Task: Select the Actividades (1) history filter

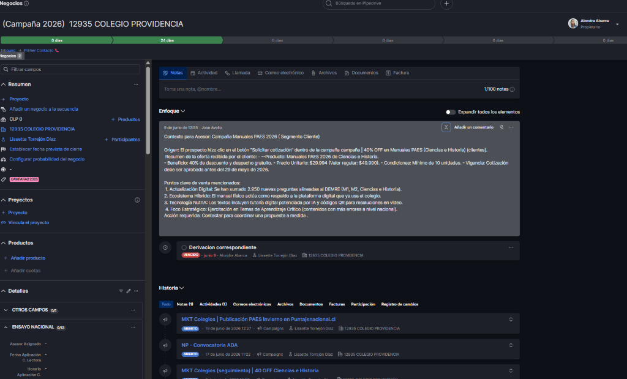Action: point(213,305)
